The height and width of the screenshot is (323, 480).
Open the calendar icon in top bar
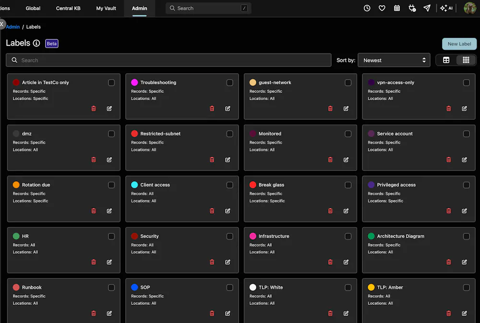click(397, 8)
